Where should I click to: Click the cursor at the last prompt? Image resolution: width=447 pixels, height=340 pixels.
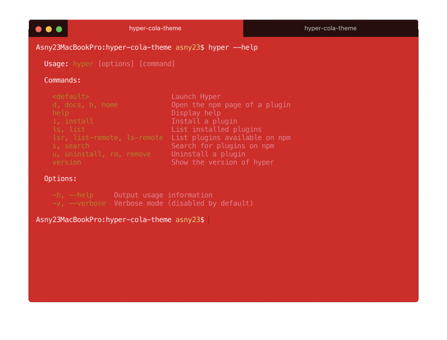[209, 220]
